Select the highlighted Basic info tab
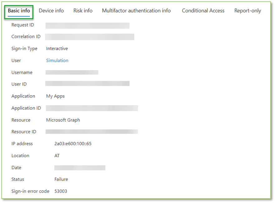275x203 pixels. pos(19,10)
